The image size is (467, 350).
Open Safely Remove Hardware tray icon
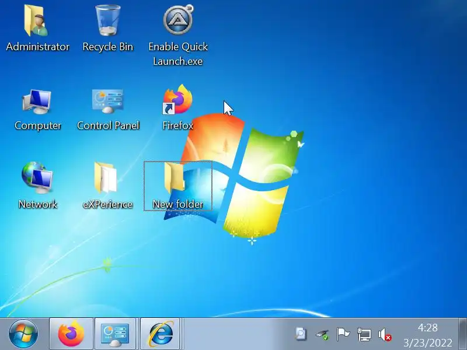[x=322, y=334]
